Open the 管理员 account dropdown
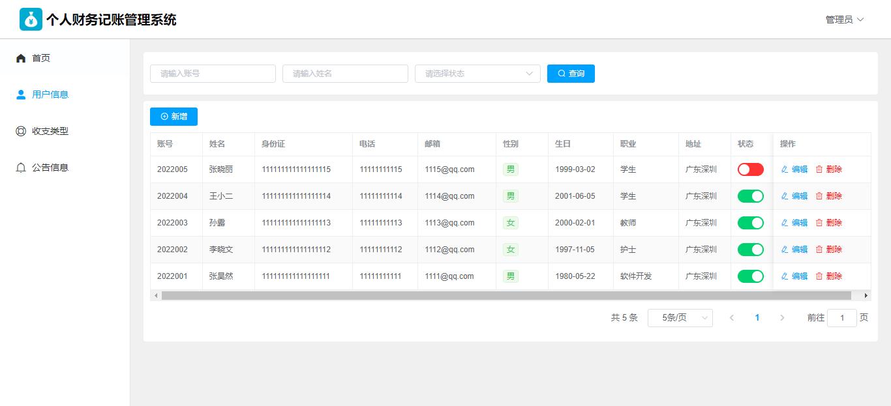The image size is (891, 406). [844, 20]
